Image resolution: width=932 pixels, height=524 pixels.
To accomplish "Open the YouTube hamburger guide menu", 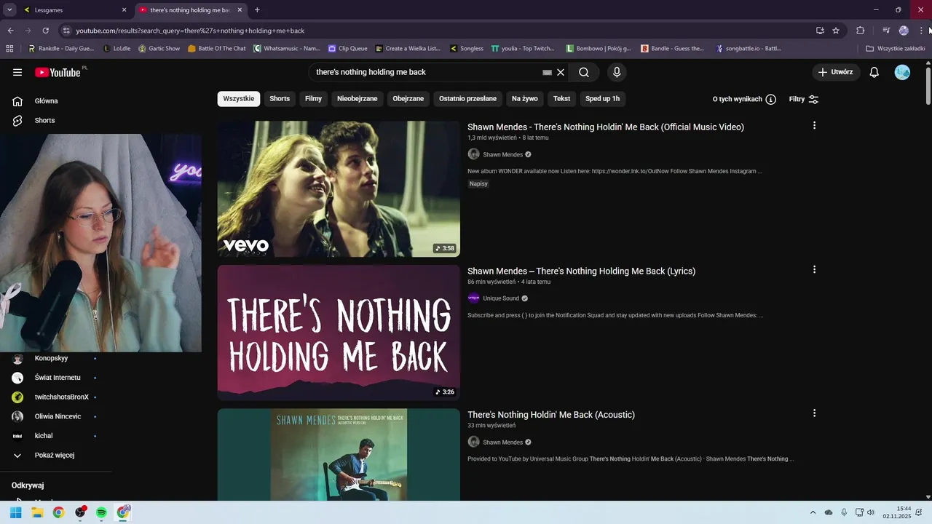I will pyautogui.click(x=17, y=72).
